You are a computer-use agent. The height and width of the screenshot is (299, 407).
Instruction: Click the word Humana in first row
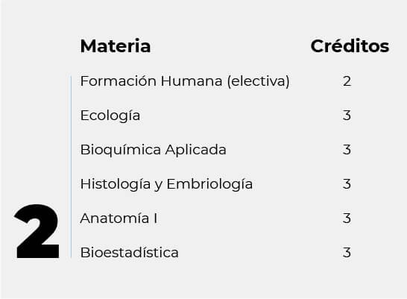pos(192,81)
